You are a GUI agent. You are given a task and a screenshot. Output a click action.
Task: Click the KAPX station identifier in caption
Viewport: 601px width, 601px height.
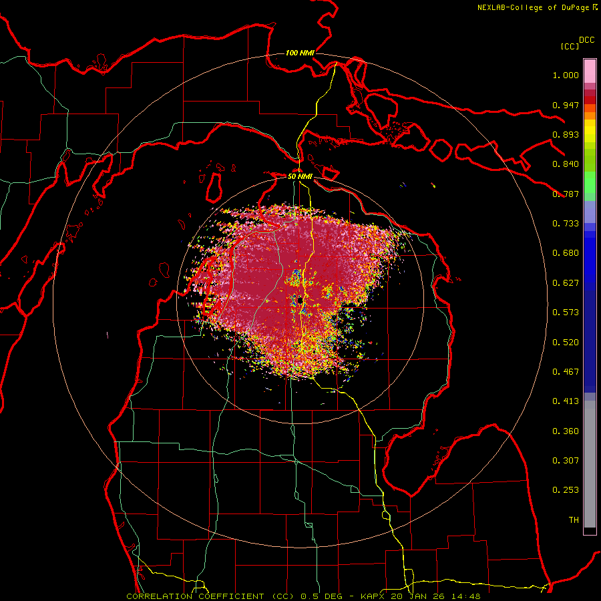click(373, 596)
